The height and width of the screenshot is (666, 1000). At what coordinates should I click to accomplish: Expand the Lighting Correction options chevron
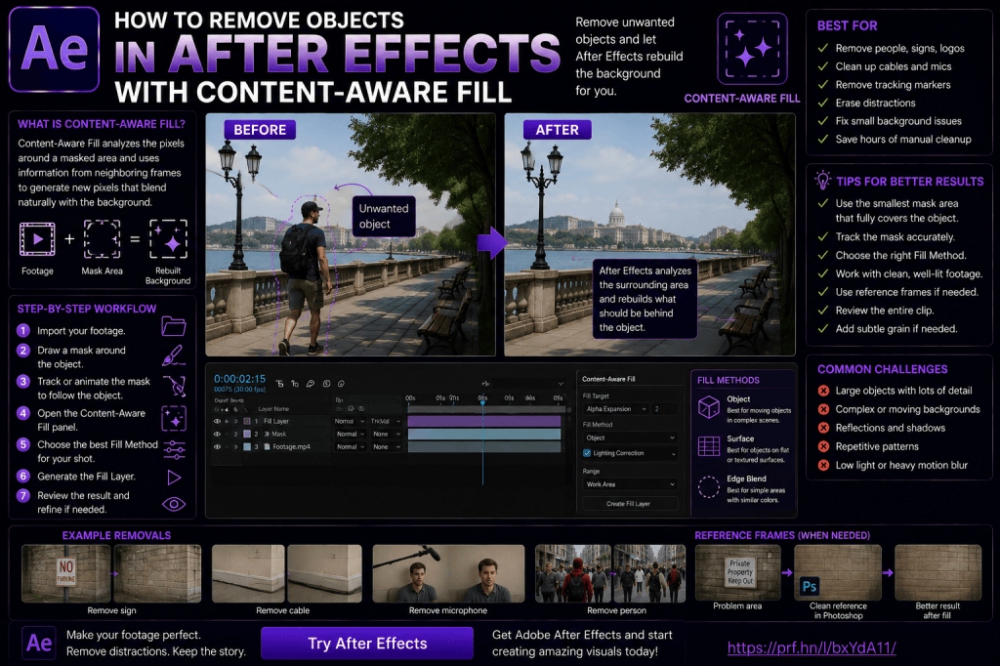(x=673, y=453)
